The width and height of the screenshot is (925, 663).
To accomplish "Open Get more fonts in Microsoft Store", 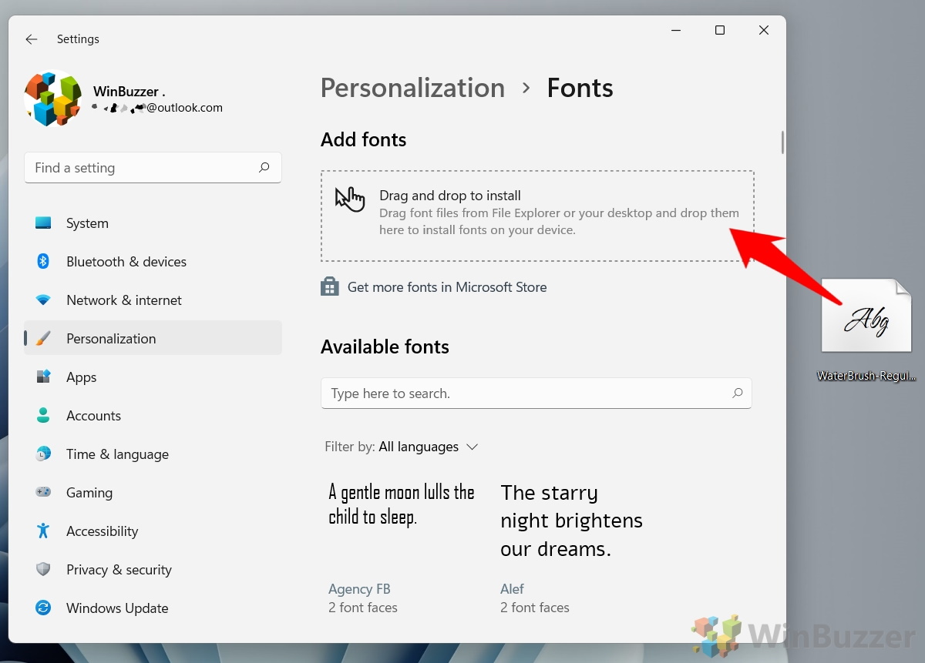I will coord(447,286).
